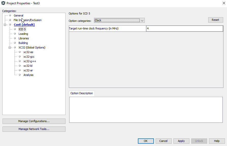Click the xc32-ld node icon
Viewport: 227px width, 146px height.
pyautogui.click(x=20, y=66)
